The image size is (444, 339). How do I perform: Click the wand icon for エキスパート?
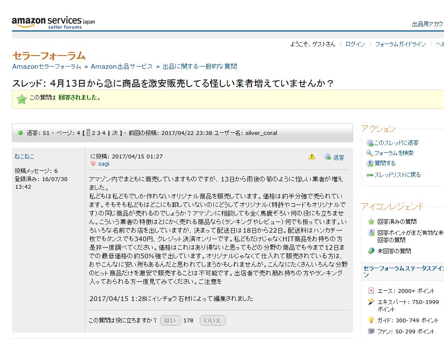click(x=371, y=302)
